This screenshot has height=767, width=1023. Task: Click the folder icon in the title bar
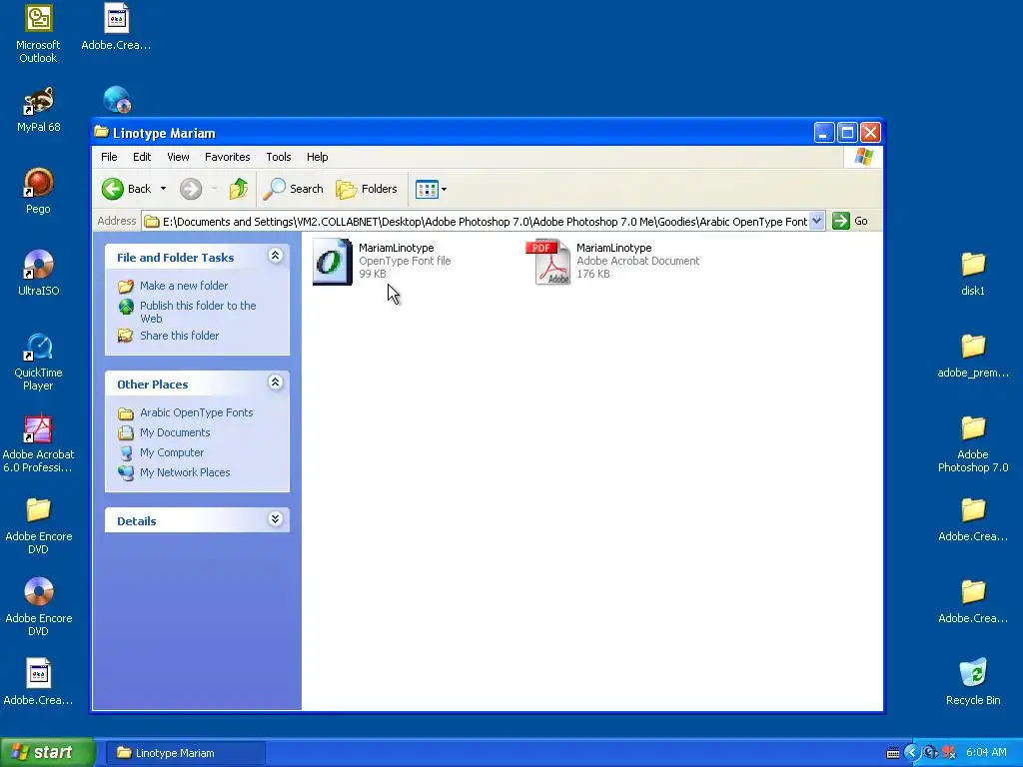click(101, 133)
